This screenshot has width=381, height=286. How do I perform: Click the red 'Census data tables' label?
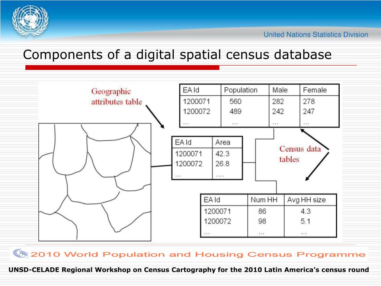300,154
